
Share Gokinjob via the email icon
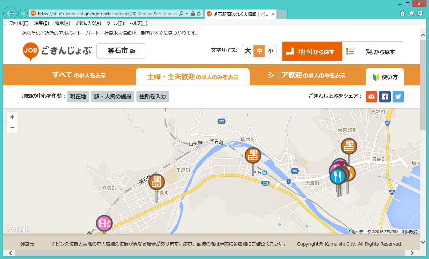[x=371, y=97]
